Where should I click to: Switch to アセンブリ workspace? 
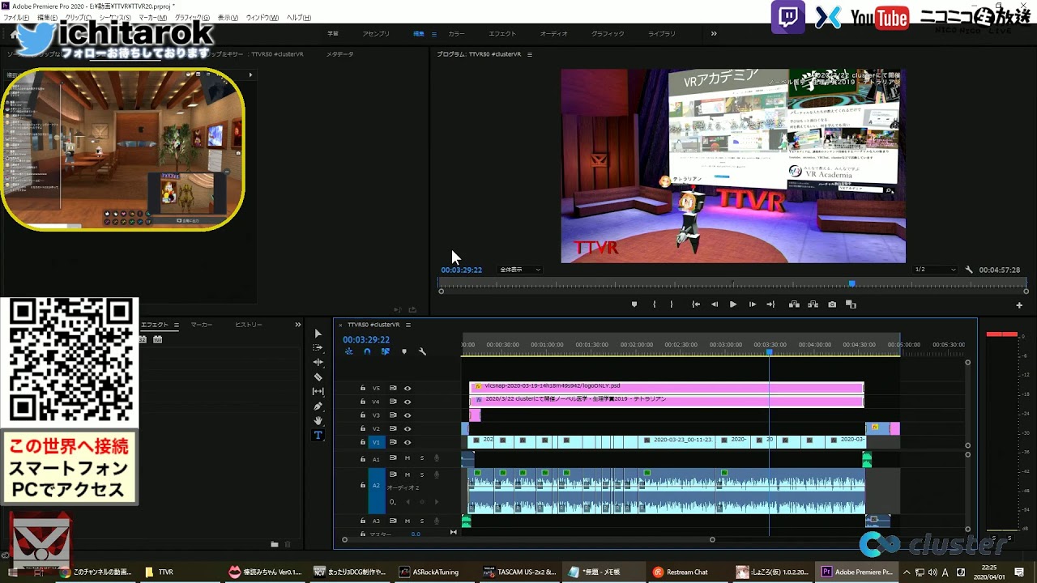376,34
